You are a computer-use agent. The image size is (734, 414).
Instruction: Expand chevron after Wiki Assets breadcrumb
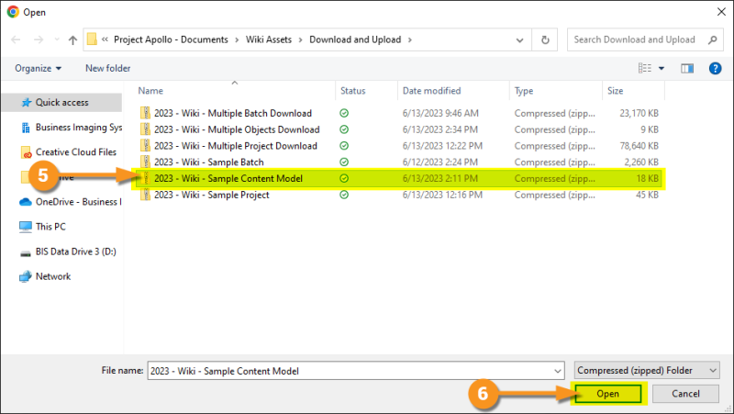click(x=301, y=40)
